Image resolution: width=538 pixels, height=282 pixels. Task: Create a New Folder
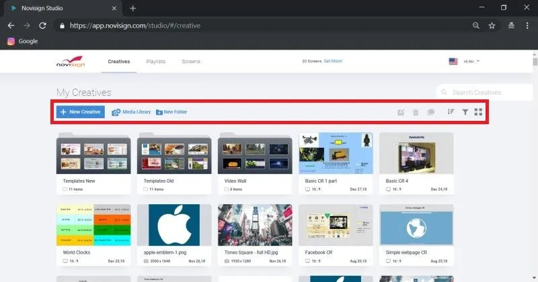pyautogui.click(x=171, y=112)
